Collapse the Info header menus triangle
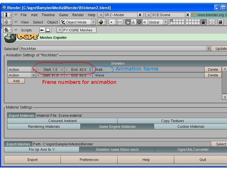The image size is (227, 170). point(16,15)
